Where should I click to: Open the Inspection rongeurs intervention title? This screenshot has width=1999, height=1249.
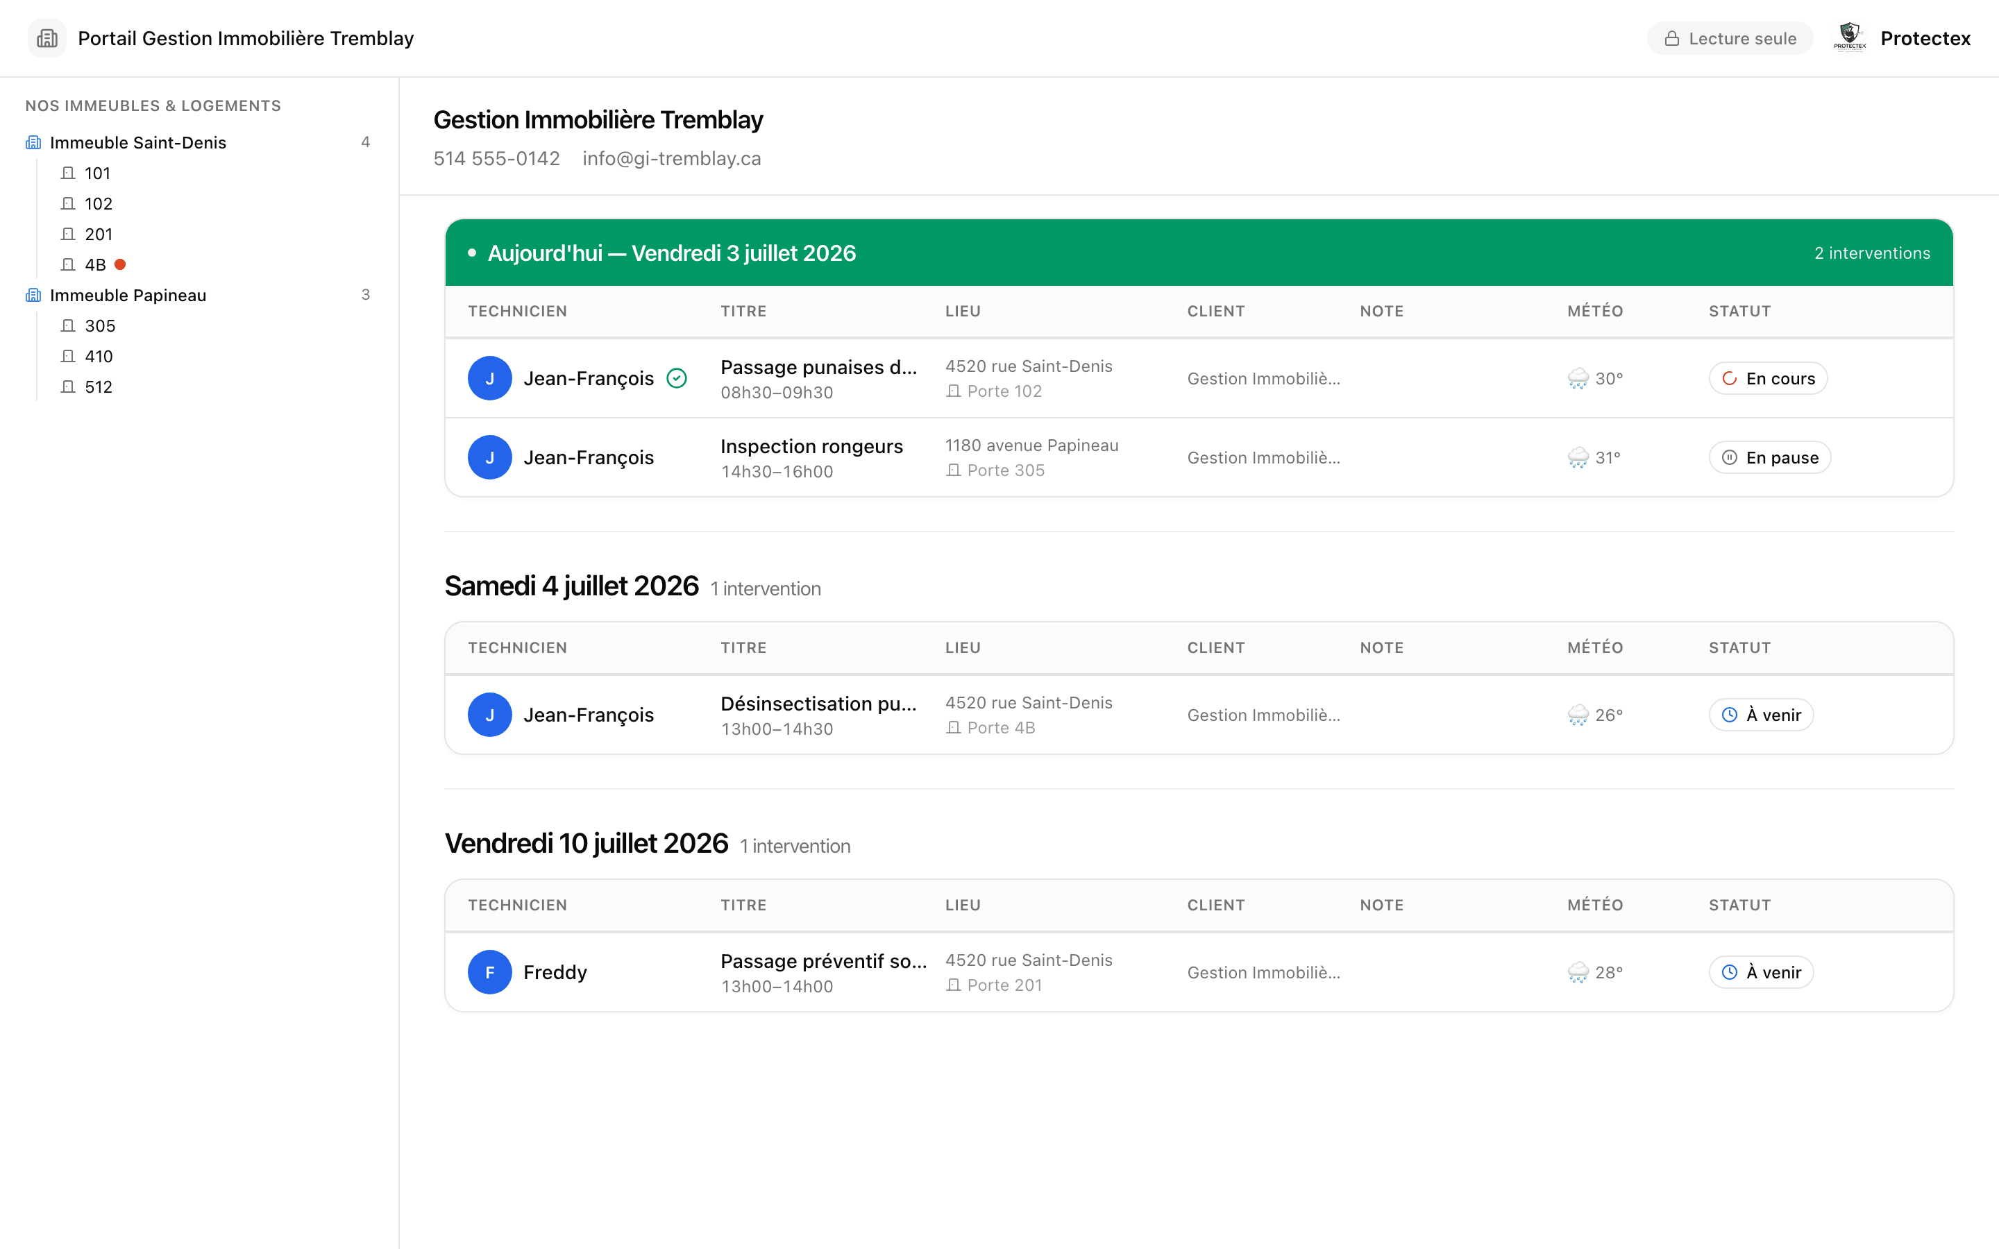coord(811,446)
